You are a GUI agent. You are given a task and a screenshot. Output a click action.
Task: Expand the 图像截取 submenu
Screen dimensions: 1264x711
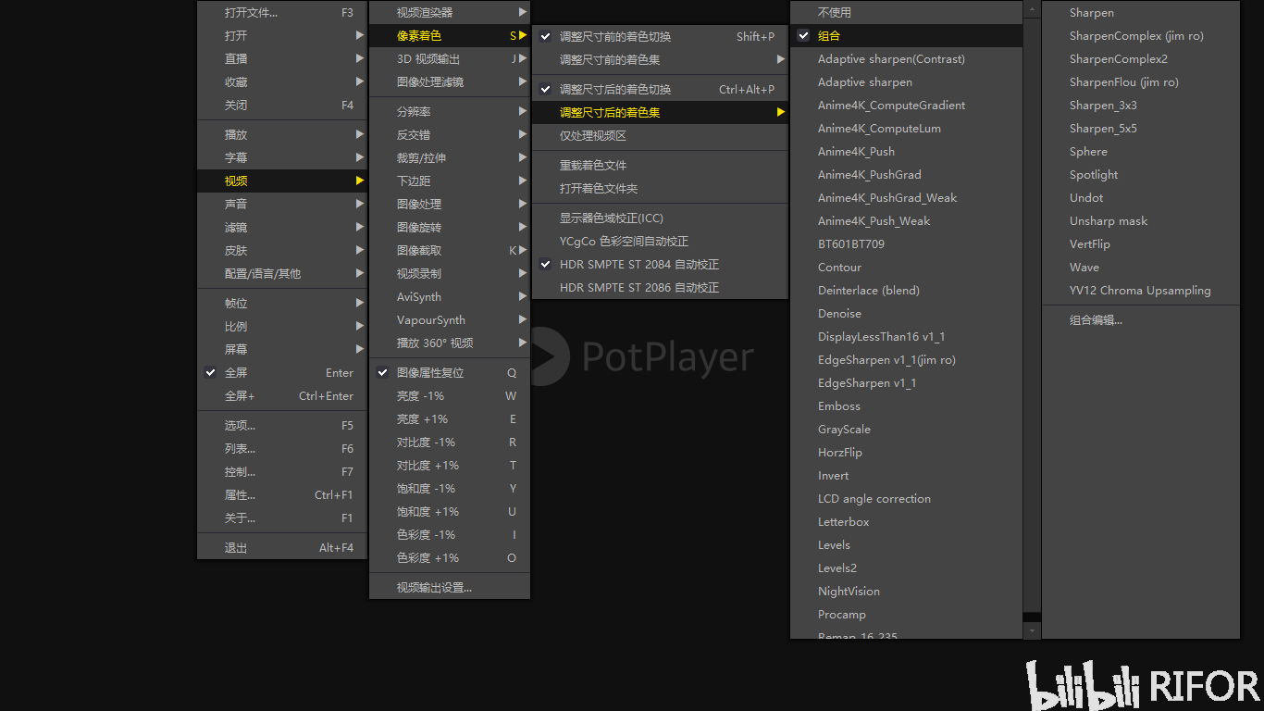click(450, 250)
